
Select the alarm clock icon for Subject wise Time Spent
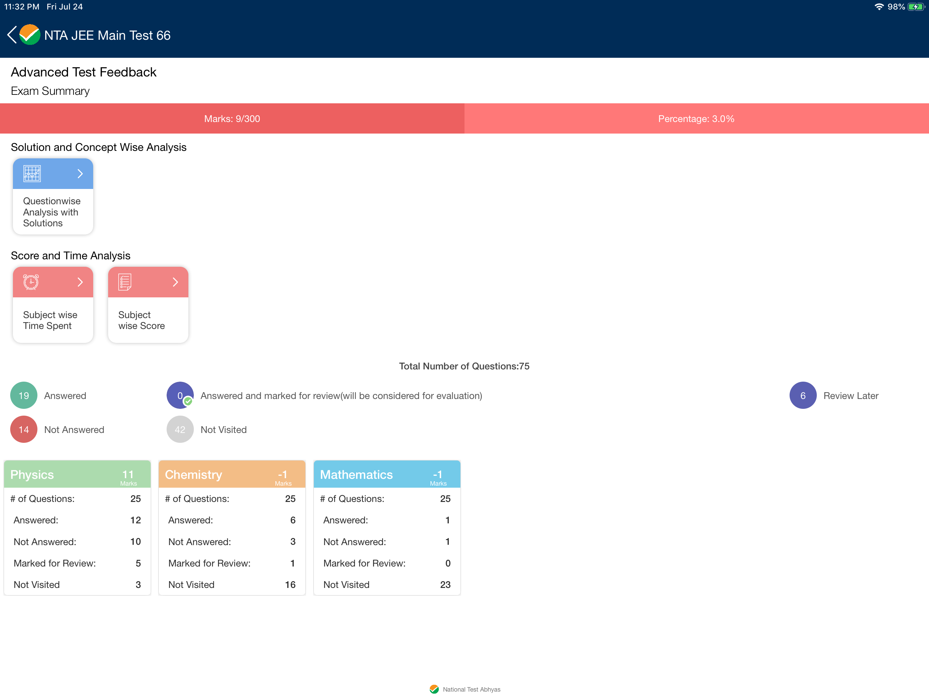[x=31, y=282]
